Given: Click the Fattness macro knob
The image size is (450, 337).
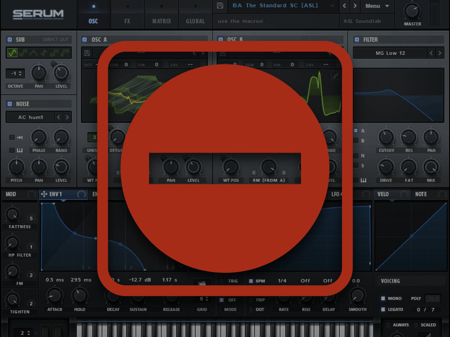Looking at the screenshot, I should coord(12,214).
